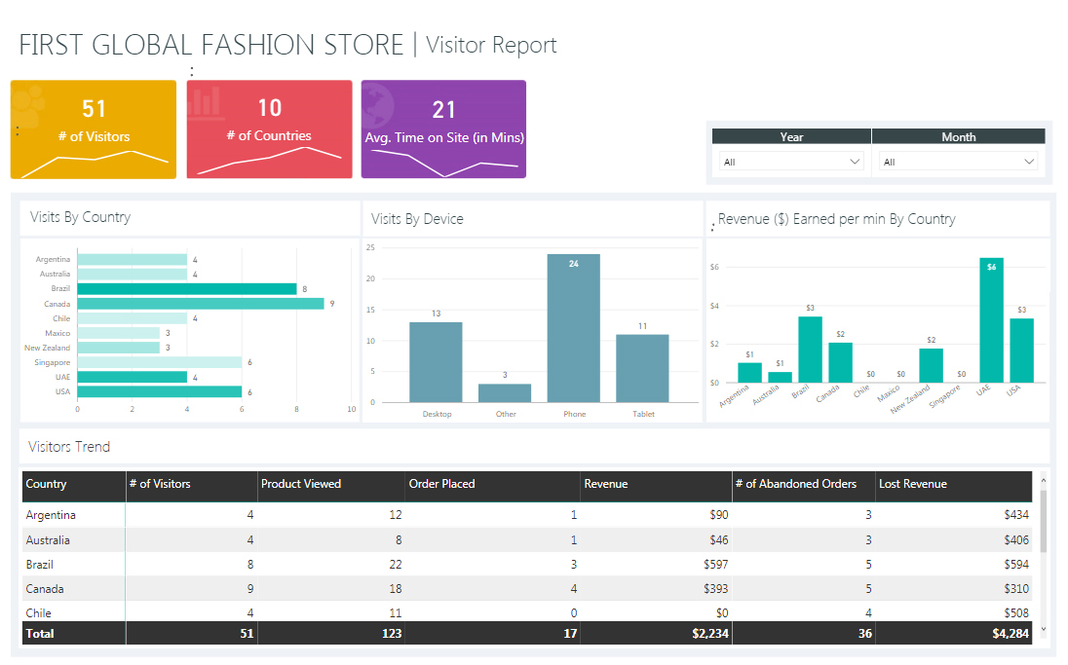Viewport: 1068px width, 665px height.
Task: Click the Australia bar in Visits By Country
Action: coord(133,275)
